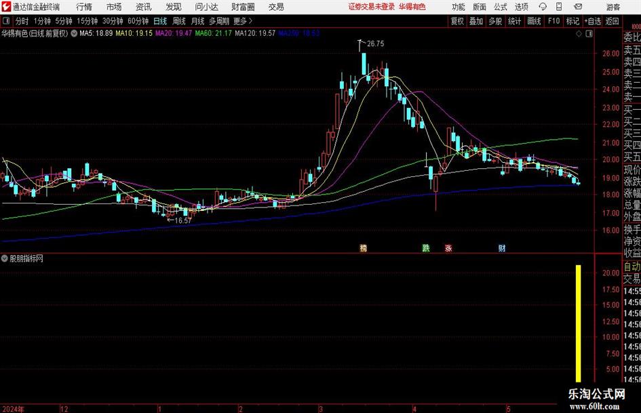Switch to the 月线 monthly tab
This screenshot has height=413, width=641.
pyautogui.click(x=197, y=21)
